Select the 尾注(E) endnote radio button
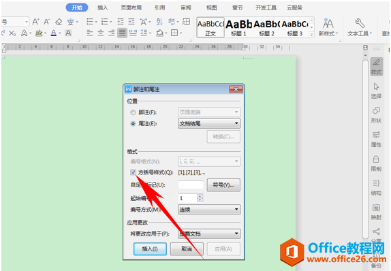Image resolution: width=391 pixels, height=271 pixels. click(133, 124)
